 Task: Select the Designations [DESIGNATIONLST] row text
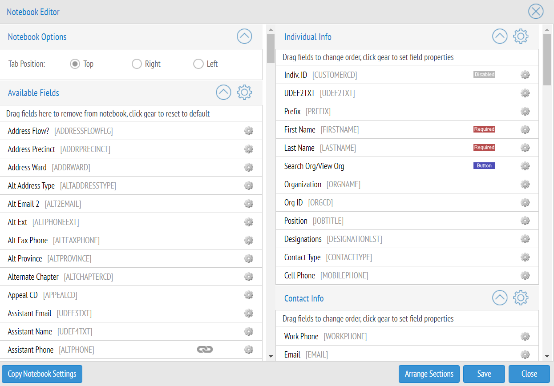click(x=333, y=239)
